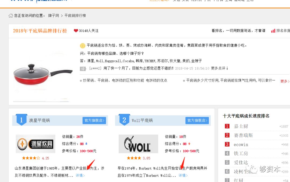Open 红厨 in growth ranking

[x=238, y=180]
